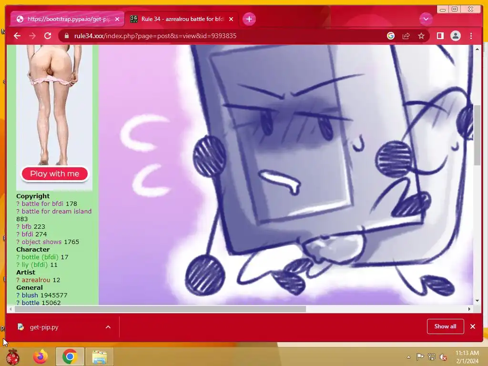The width and height of the screenshot is (488, 366).
Task: Click the vertical scrollbar down arrow
Action: coord(478,301)
